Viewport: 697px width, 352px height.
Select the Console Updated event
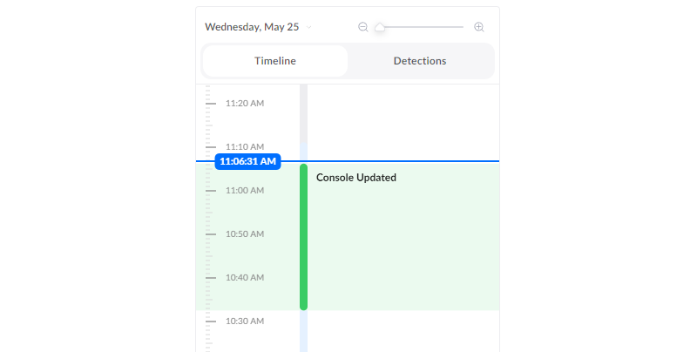click(x=356, y=178)
